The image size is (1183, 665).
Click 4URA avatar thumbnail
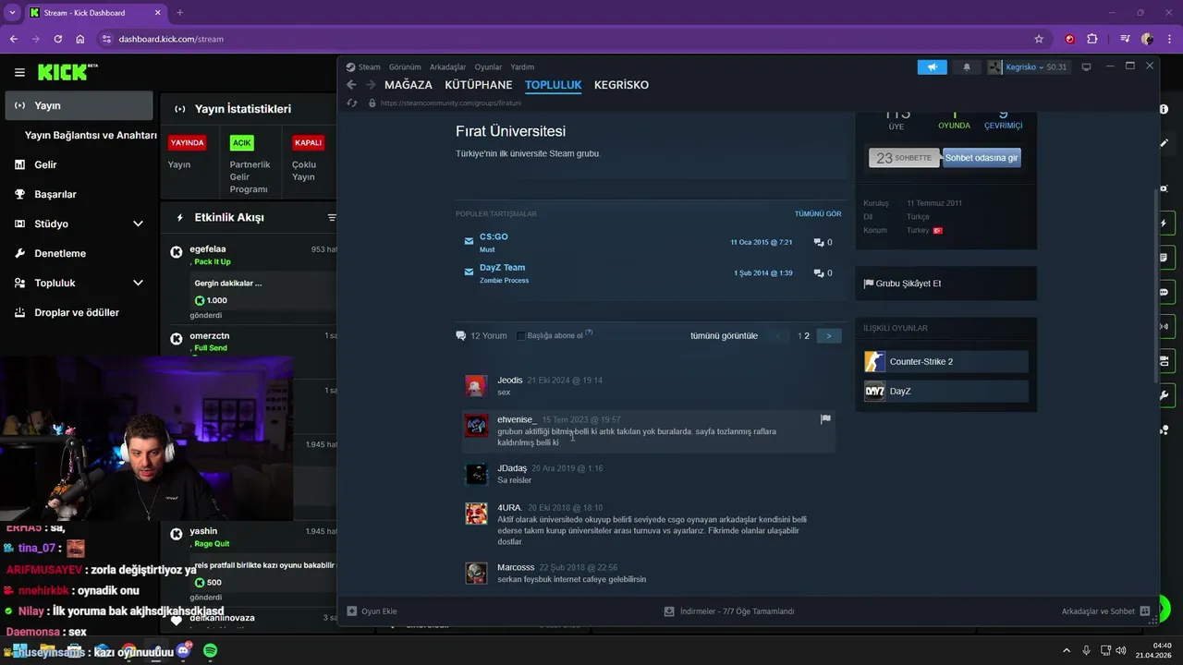pos(476,514)
